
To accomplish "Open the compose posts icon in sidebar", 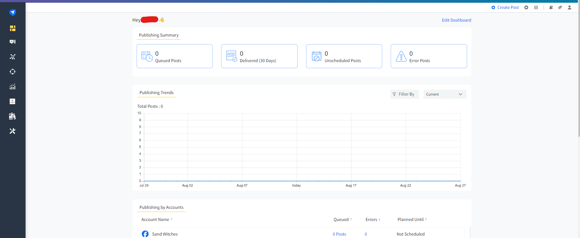I will pos(12,42).
